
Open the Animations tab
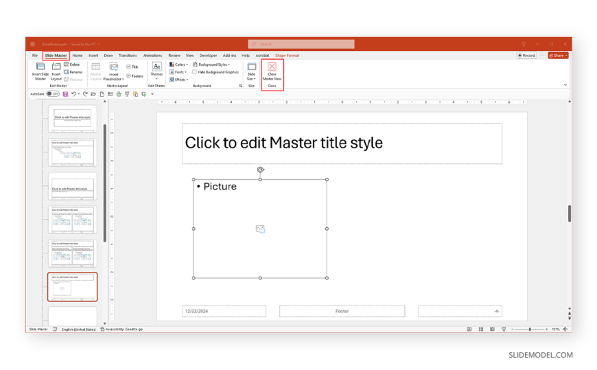click(x=152, y=56)
